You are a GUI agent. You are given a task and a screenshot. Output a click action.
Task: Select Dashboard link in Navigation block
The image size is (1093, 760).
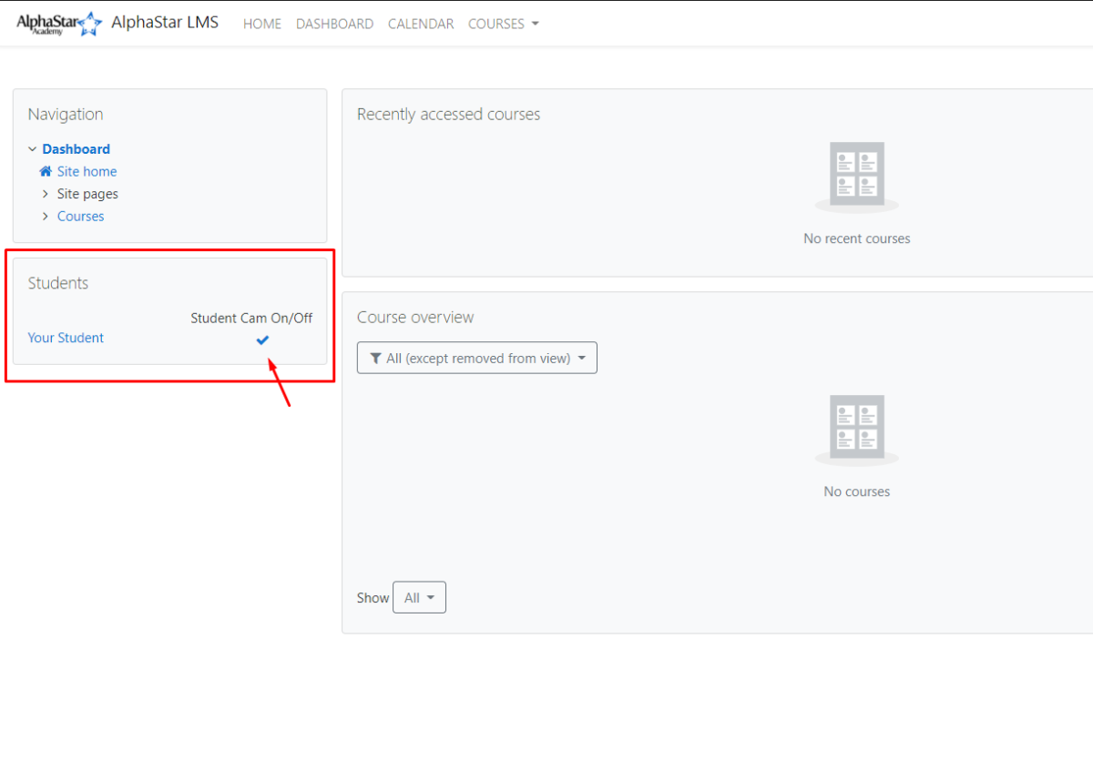[x=77, y=149]
